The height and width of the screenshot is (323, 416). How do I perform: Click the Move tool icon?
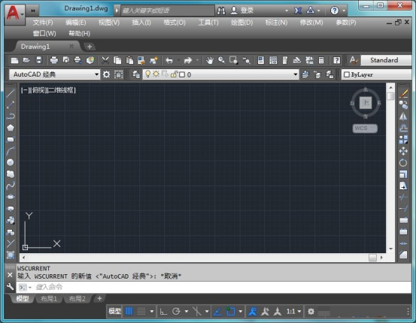(x=403, y=151)
